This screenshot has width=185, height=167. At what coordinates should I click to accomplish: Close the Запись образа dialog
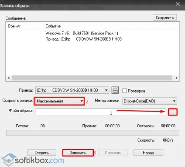178,4
